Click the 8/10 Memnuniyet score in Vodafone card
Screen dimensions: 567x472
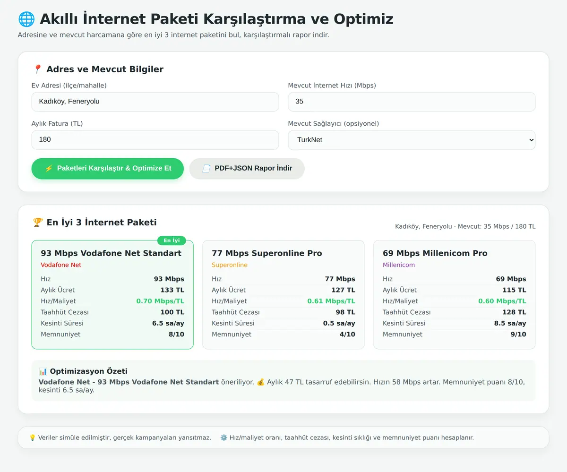point(176,335)
